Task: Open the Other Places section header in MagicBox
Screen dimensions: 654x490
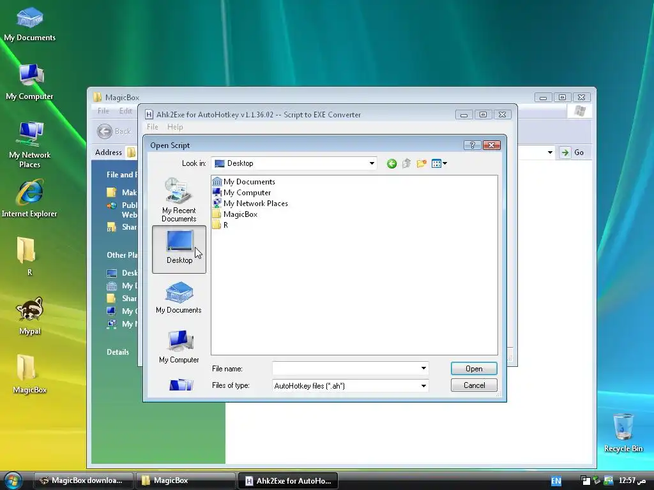Action: tap(122, 255)
